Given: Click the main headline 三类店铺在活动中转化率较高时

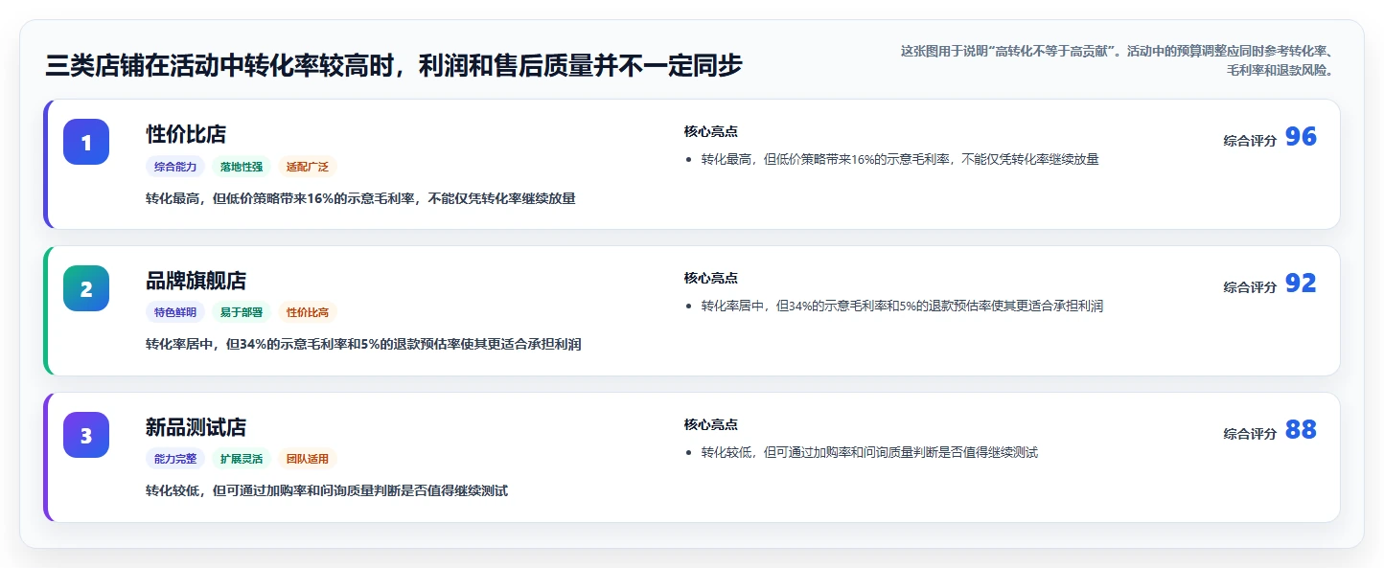Looking at the screenshot, I should coord(394,65).
